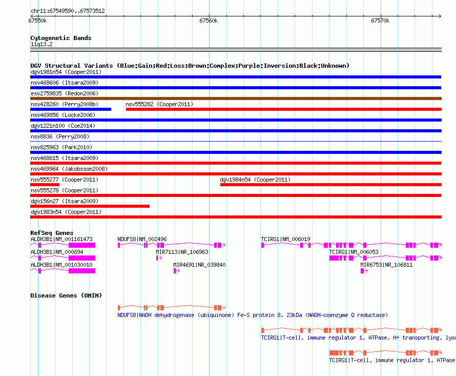This screenshot has width=456, height=376.
Task: Select the thin nsv8836 (Perry2008) label
Action: click(x=60, y=136)
